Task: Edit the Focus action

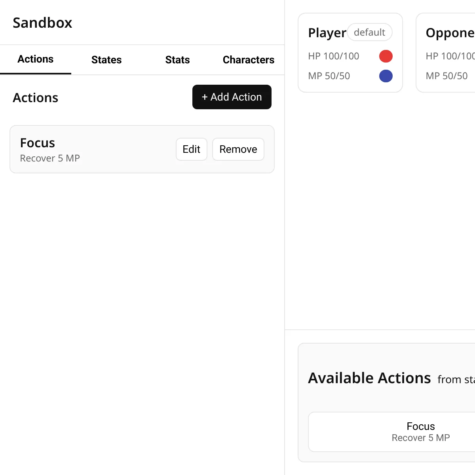Action: coord(192,149)
